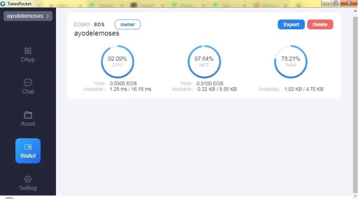Click the TokenPocket app icon in title bar
This screenshot has height=199, width=358.
coord(3,3)
